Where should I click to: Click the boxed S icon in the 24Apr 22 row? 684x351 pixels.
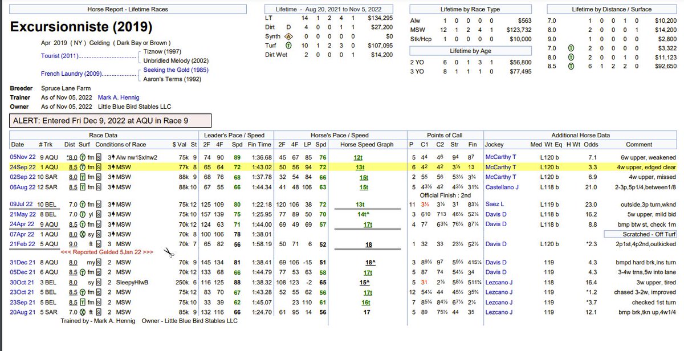98,225
